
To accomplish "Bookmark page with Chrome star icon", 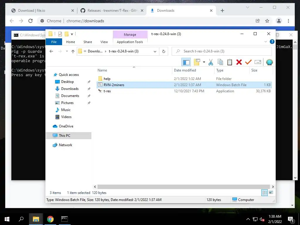I will [x=267, y=21].
